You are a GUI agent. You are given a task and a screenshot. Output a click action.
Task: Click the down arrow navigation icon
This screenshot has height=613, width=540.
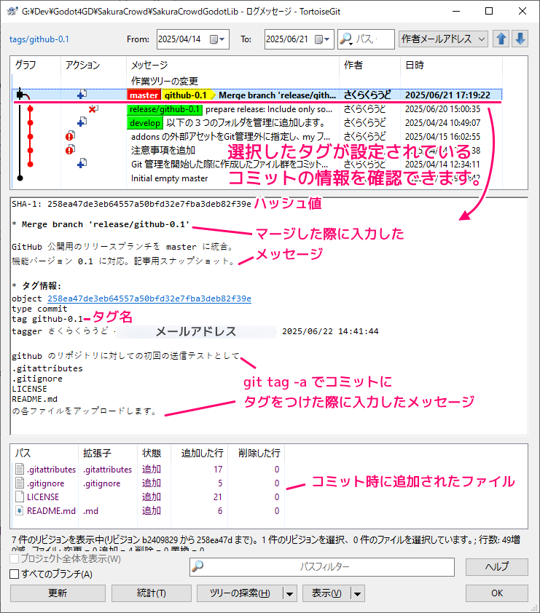[x=520, y=39]
